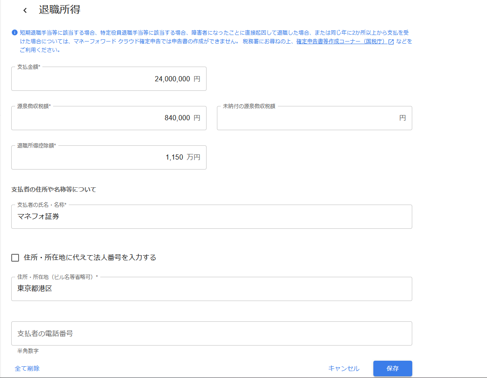Screen dimensions: 487x378
Task: Click the 万円 unit in 退職所得控除額 field
Action: pyautogui.click(x=193, y=157)
